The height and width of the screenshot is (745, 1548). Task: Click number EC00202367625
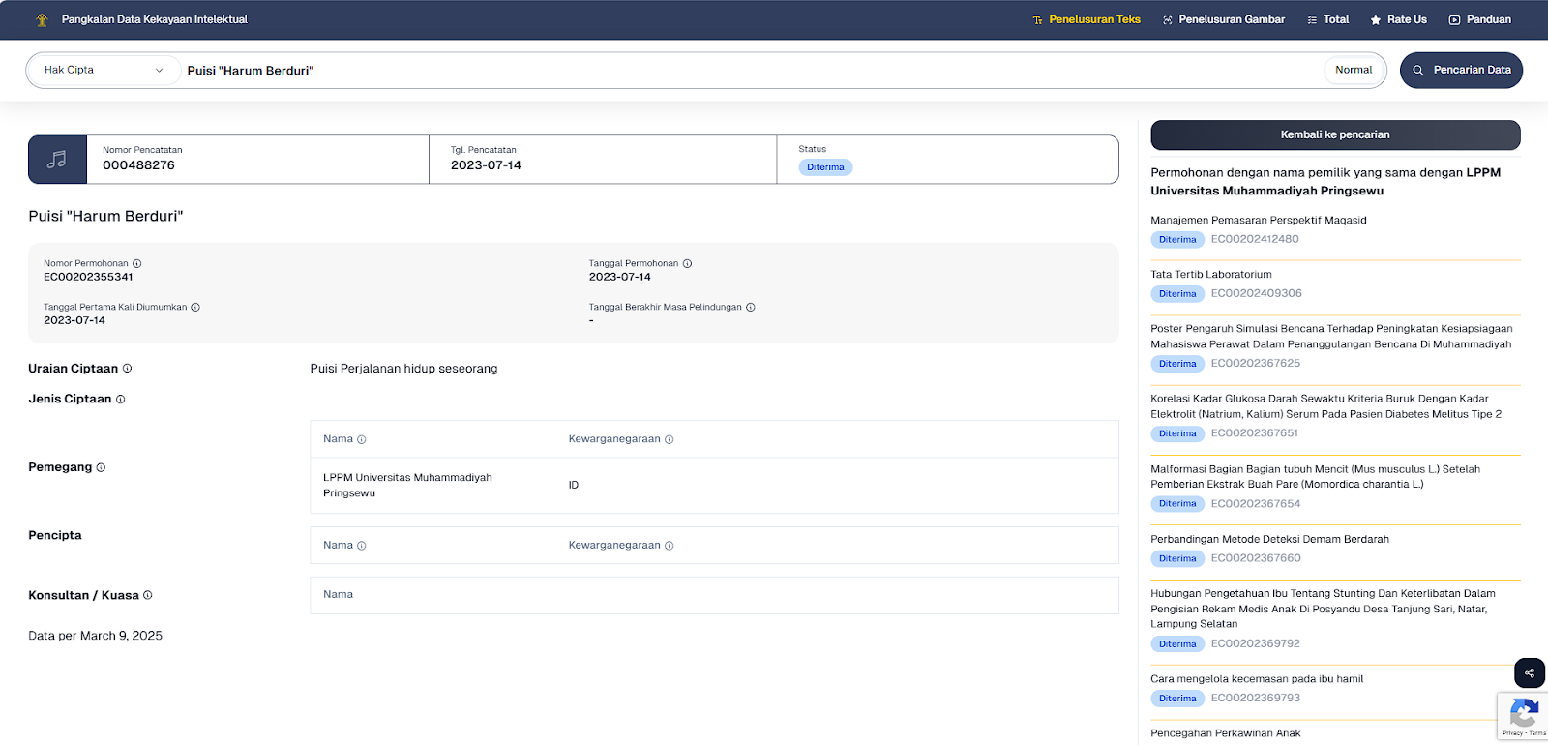1256,363
